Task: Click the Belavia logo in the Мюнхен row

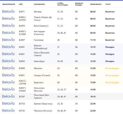Action: [x=8, y=68]
